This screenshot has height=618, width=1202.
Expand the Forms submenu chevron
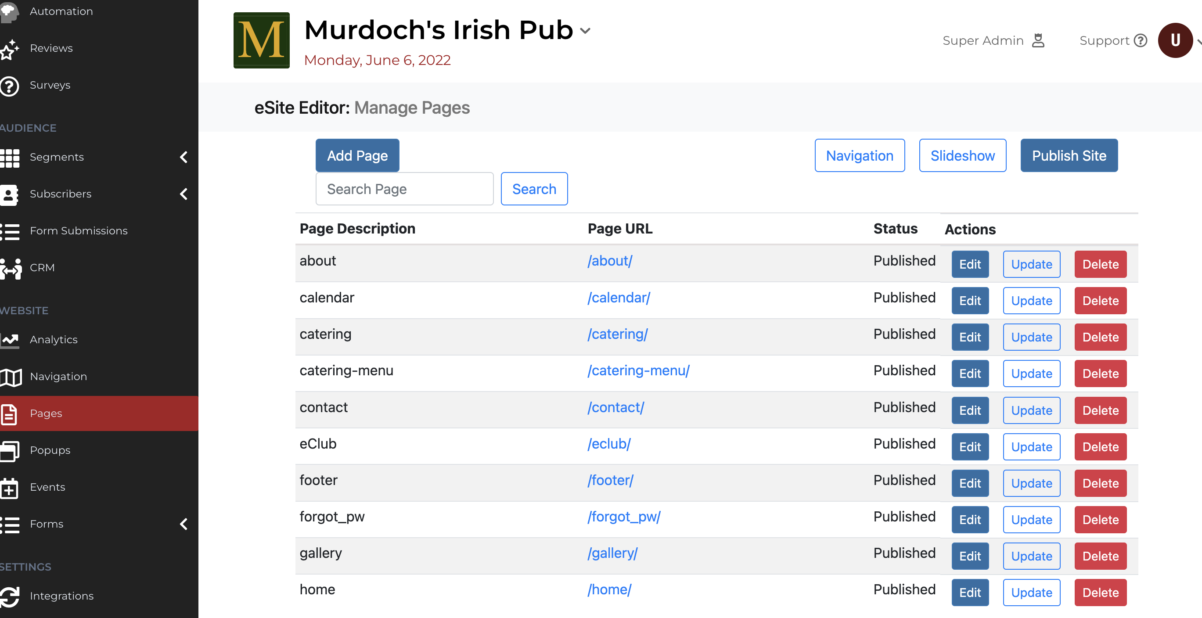tap(184, 524)
